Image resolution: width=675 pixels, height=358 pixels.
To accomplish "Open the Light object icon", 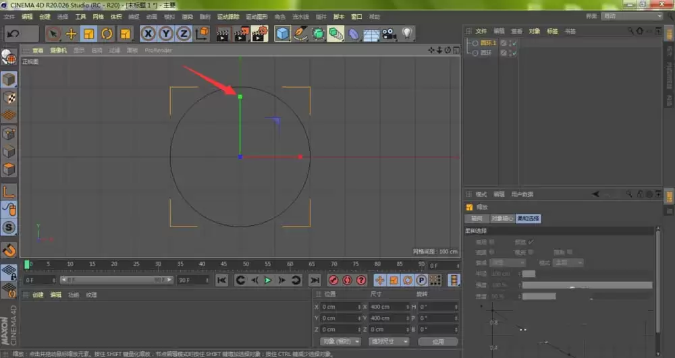I will coord(407,34).
